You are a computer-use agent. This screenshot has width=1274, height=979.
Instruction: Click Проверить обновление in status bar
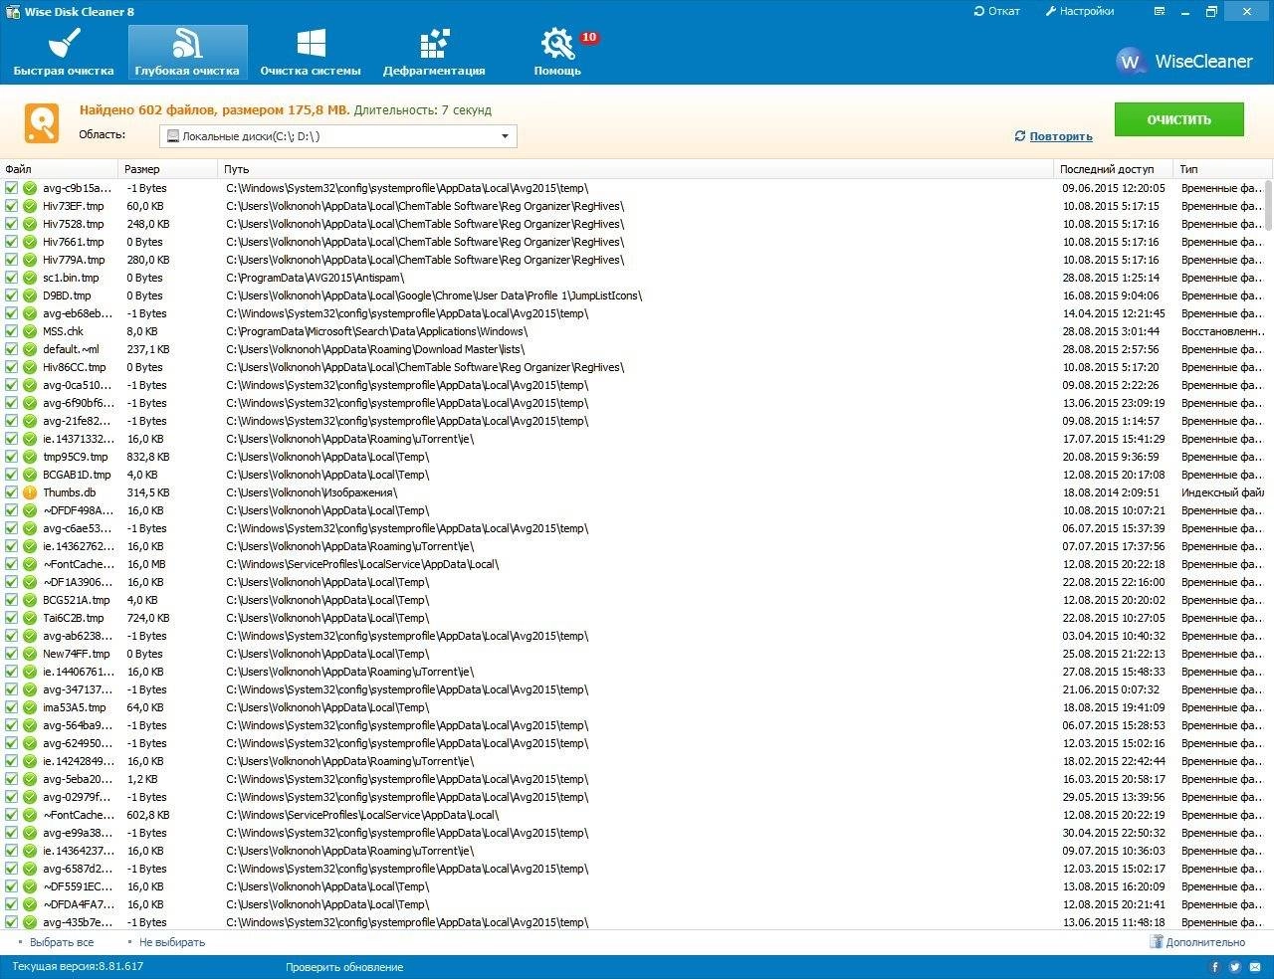[x=344, y=967]
